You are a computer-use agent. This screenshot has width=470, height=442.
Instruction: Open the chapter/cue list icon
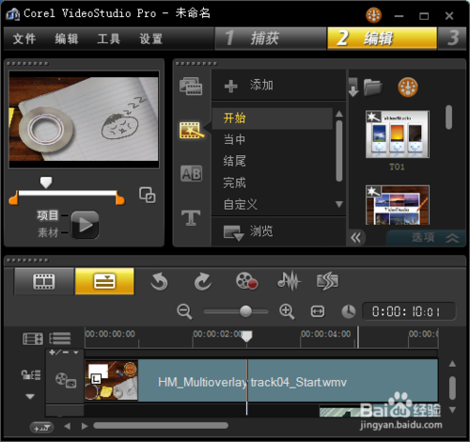[x=60, y=339]
